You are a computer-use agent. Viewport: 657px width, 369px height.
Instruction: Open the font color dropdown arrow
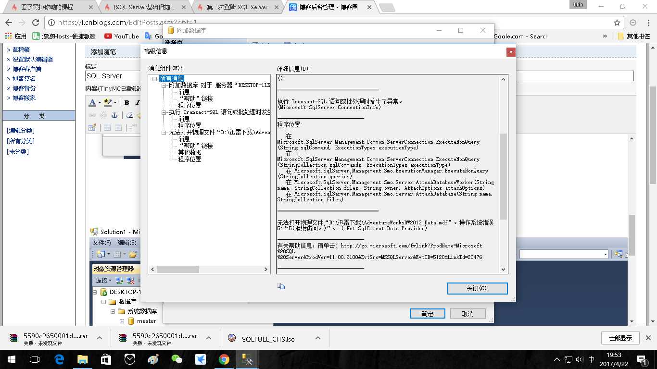click(x=100, y=102)
